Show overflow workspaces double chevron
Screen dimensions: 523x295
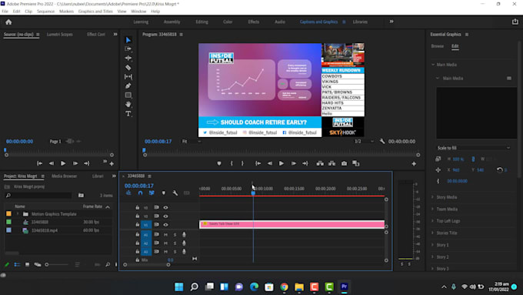[391, 22]
